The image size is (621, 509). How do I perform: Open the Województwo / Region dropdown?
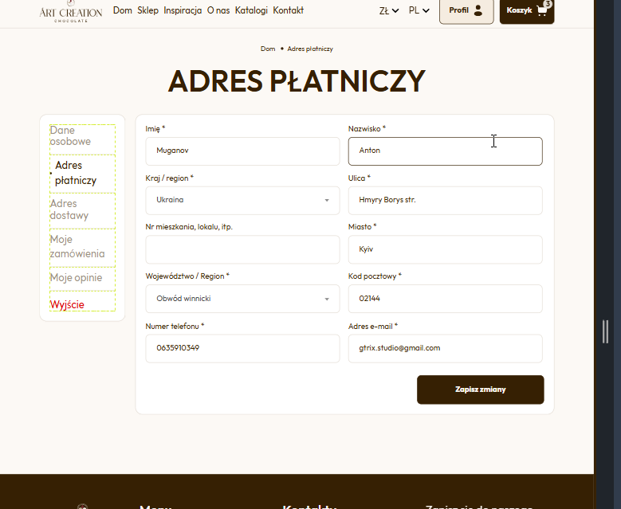(242, 299)
